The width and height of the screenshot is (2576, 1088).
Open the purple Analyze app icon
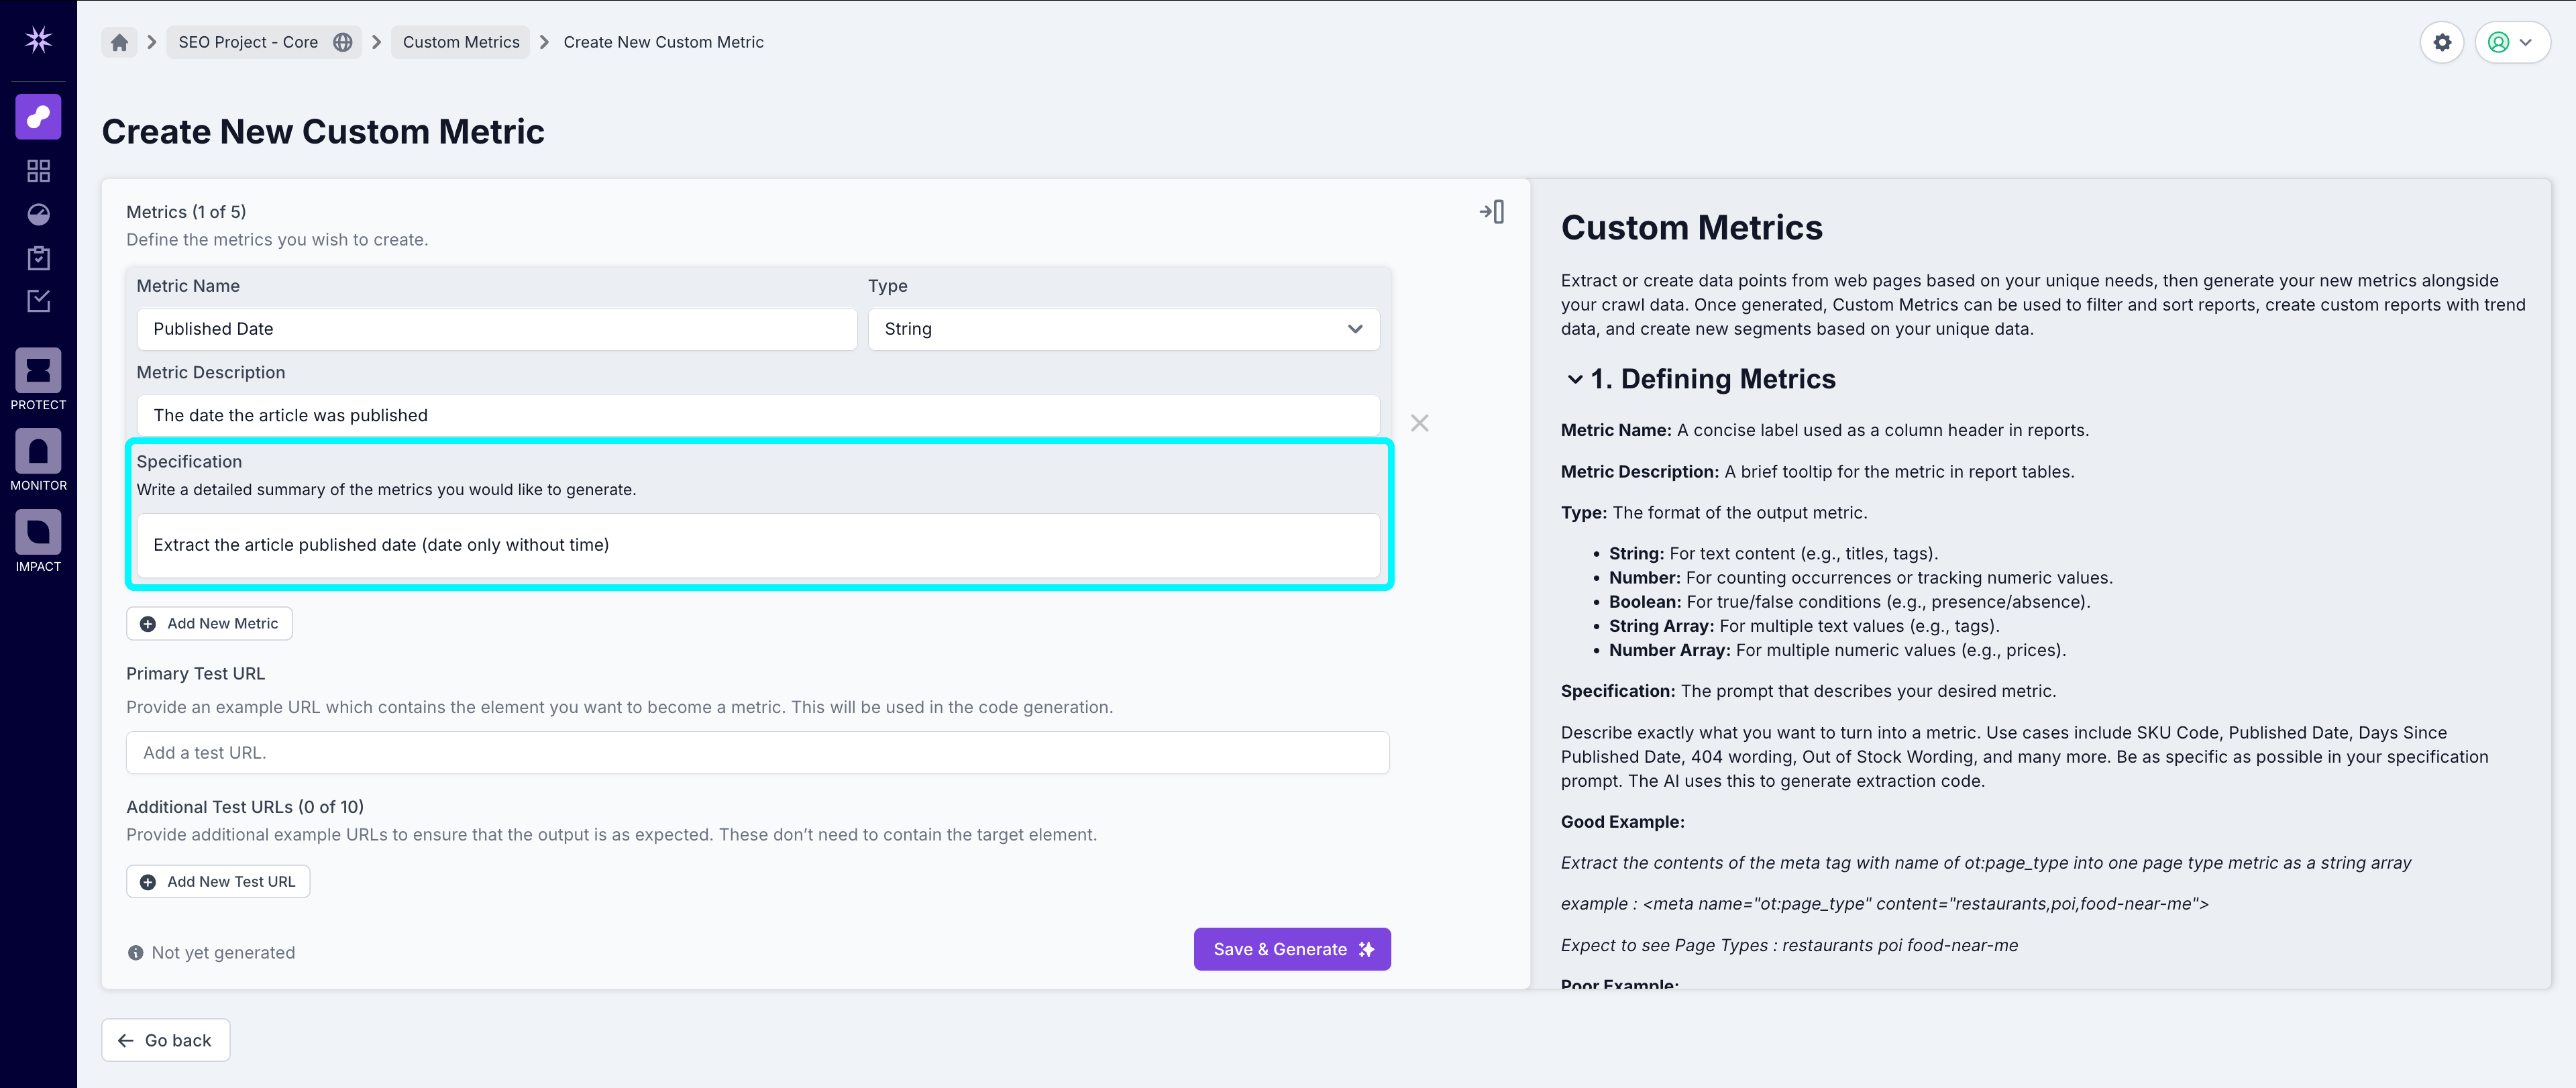pyautogui.click(x=38, y=117)
